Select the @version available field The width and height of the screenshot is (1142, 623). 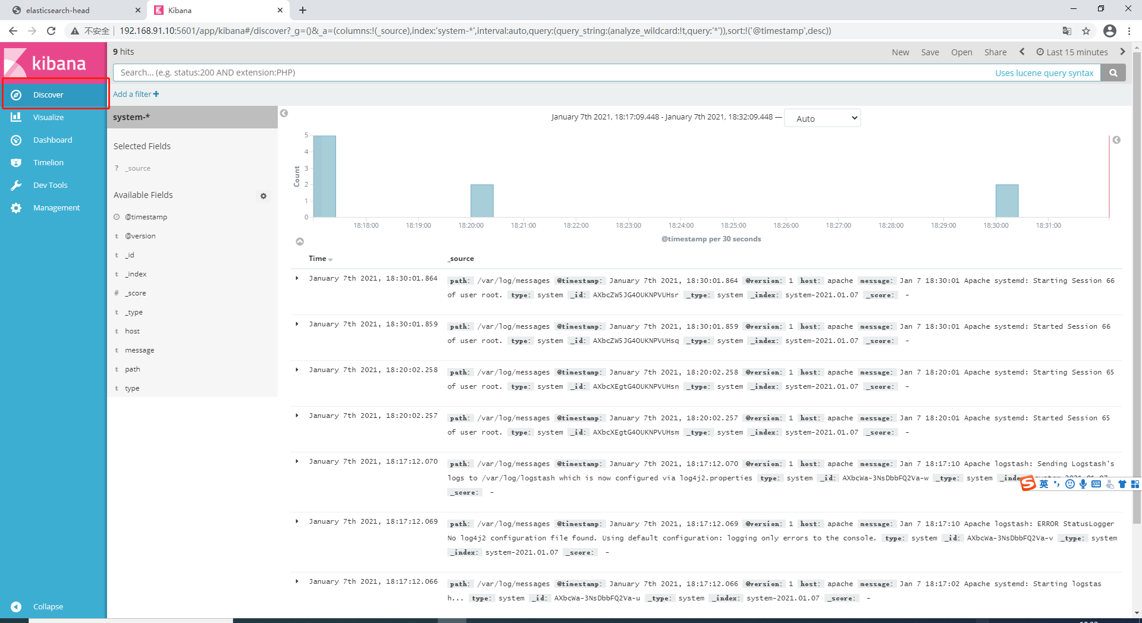click(x=140, y=236)
